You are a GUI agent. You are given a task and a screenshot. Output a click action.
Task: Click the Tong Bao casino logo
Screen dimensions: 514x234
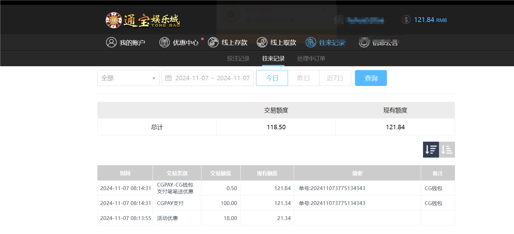pos(143,20)
